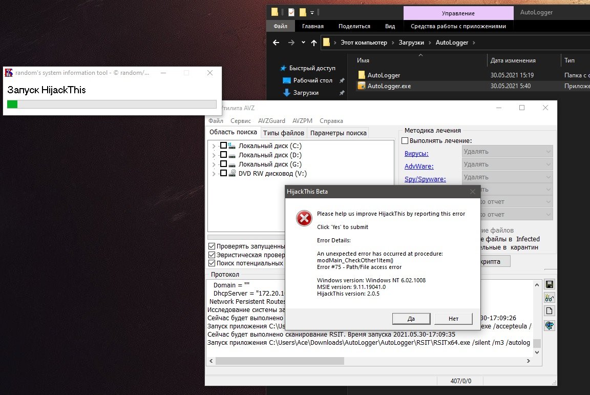Open the Сервис menu in AVZ
Screen dimensions: 590x395
click(x=240, y=121)
